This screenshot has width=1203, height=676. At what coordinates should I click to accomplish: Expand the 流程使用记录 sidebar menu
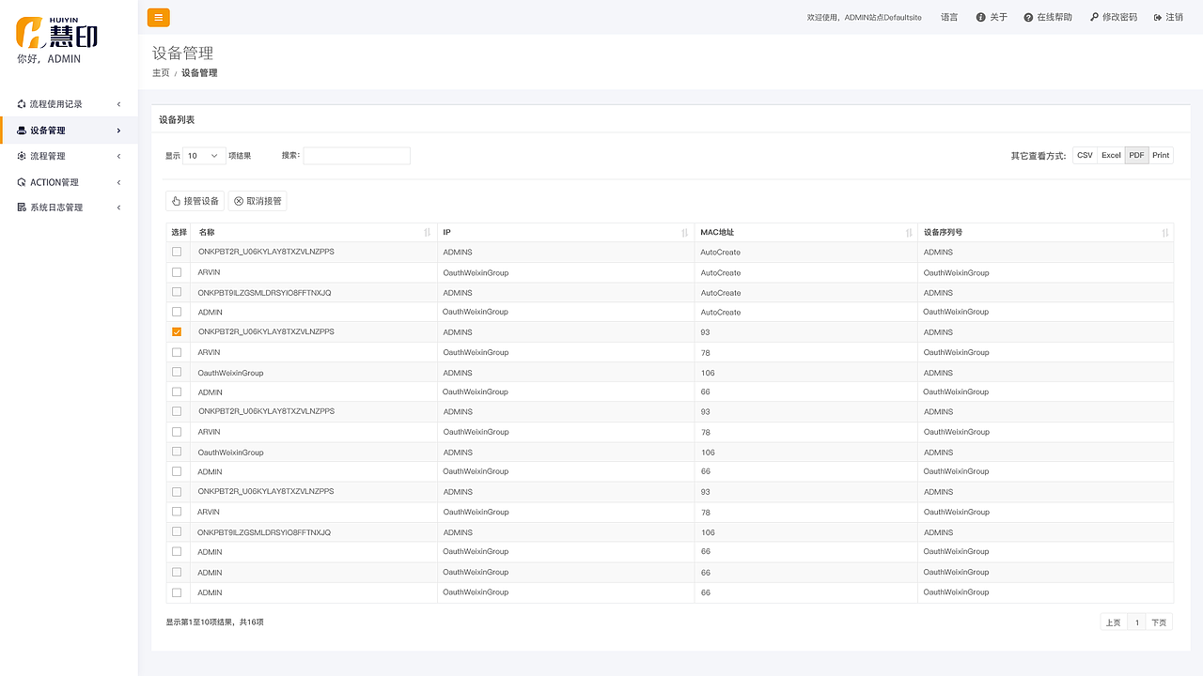tap(70, 104)
